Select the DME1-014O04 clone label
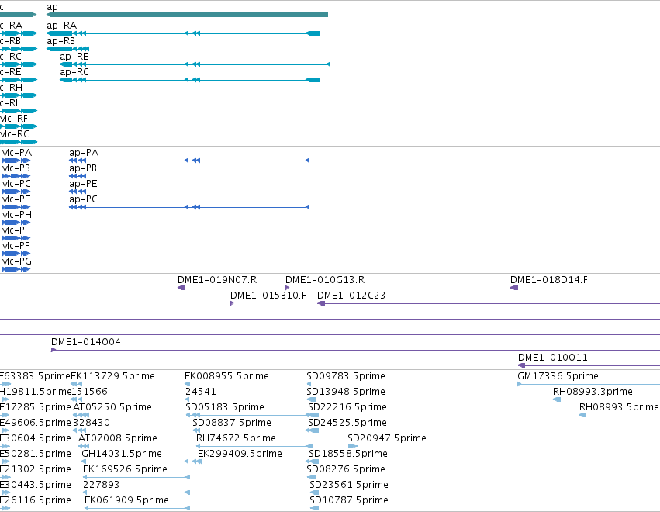Screen dimensions: 660x512 tap(86, 342)
